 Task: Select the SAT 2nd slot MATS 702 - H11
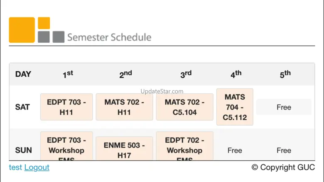click(124, 107)
